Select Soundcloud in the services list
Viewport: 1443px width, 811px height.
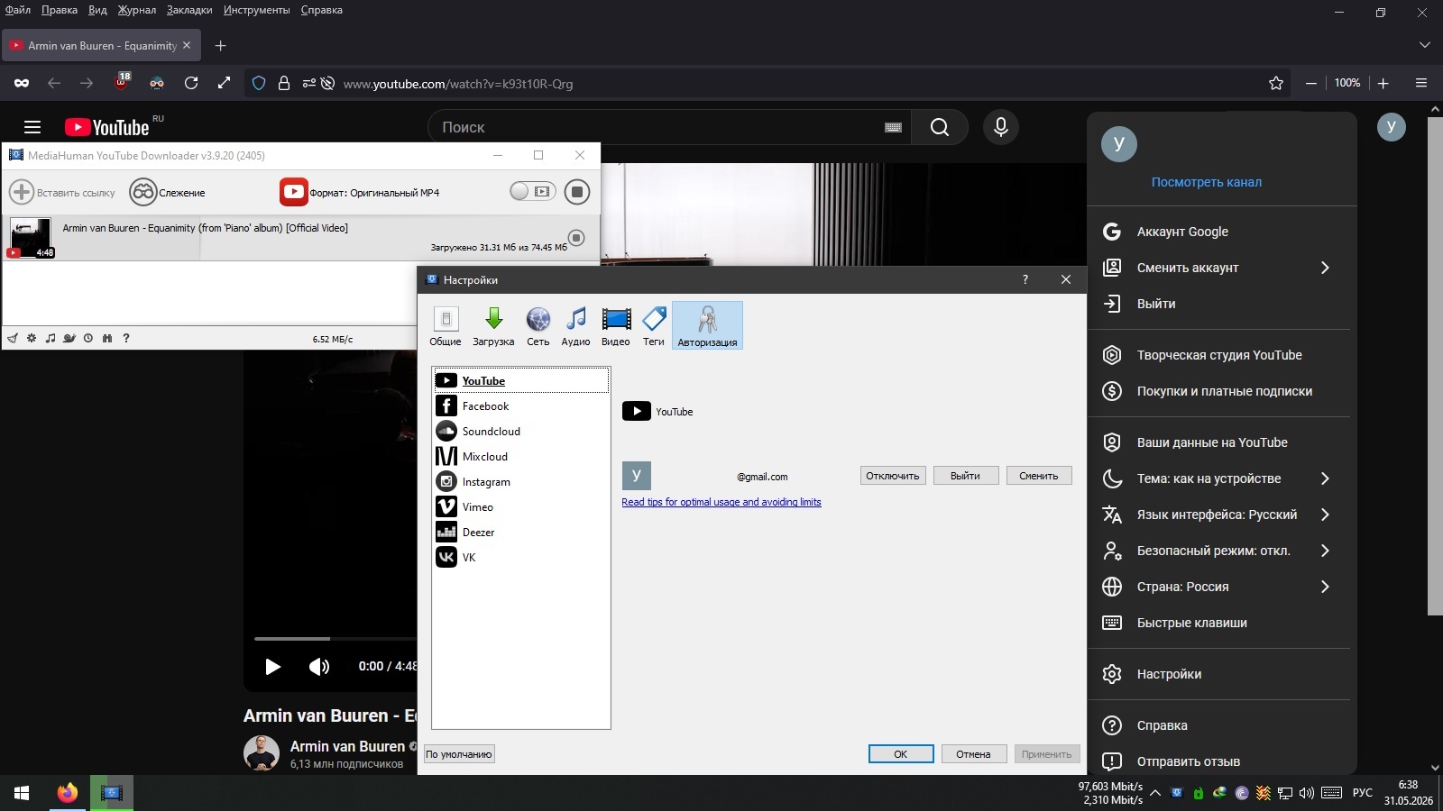coord(521,432)
